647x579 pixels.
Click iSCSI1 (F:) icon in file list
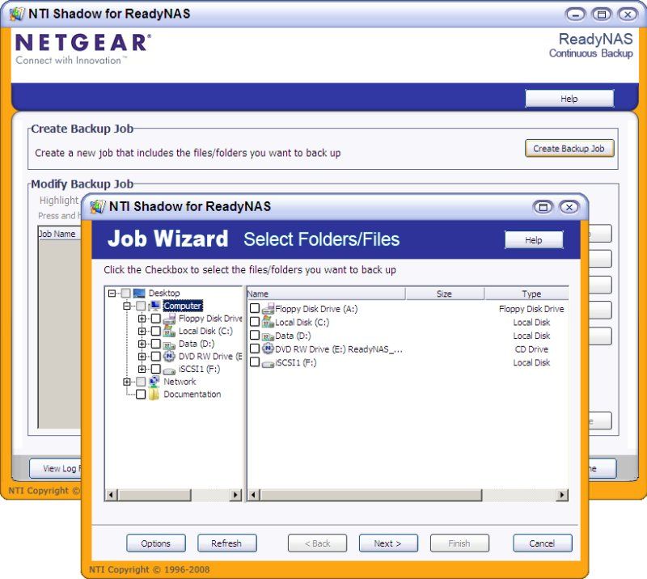click(x=269, y=363)
